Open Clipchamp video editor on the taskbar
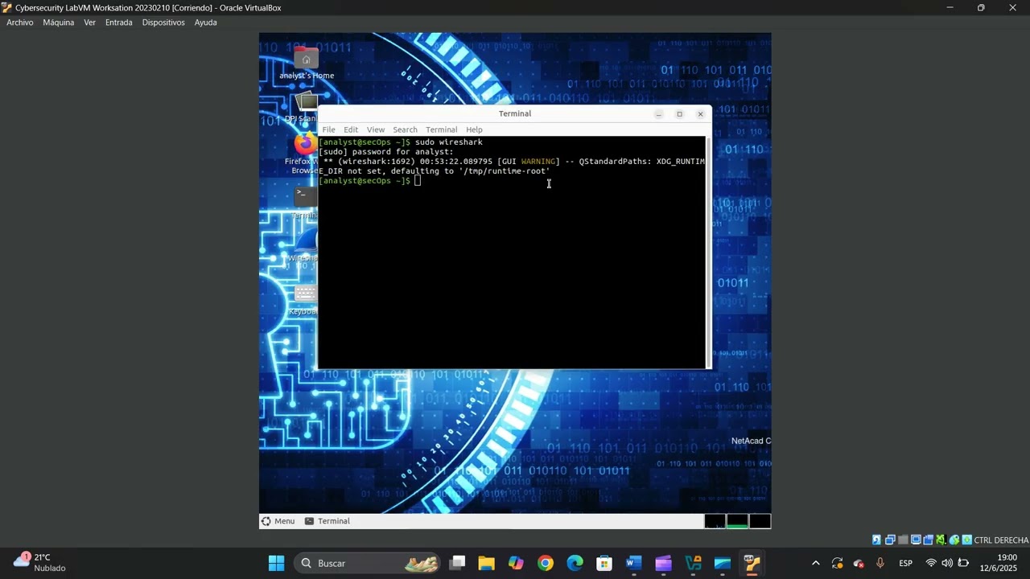The width and height of the screenshot is (1030, 579). 663,563
